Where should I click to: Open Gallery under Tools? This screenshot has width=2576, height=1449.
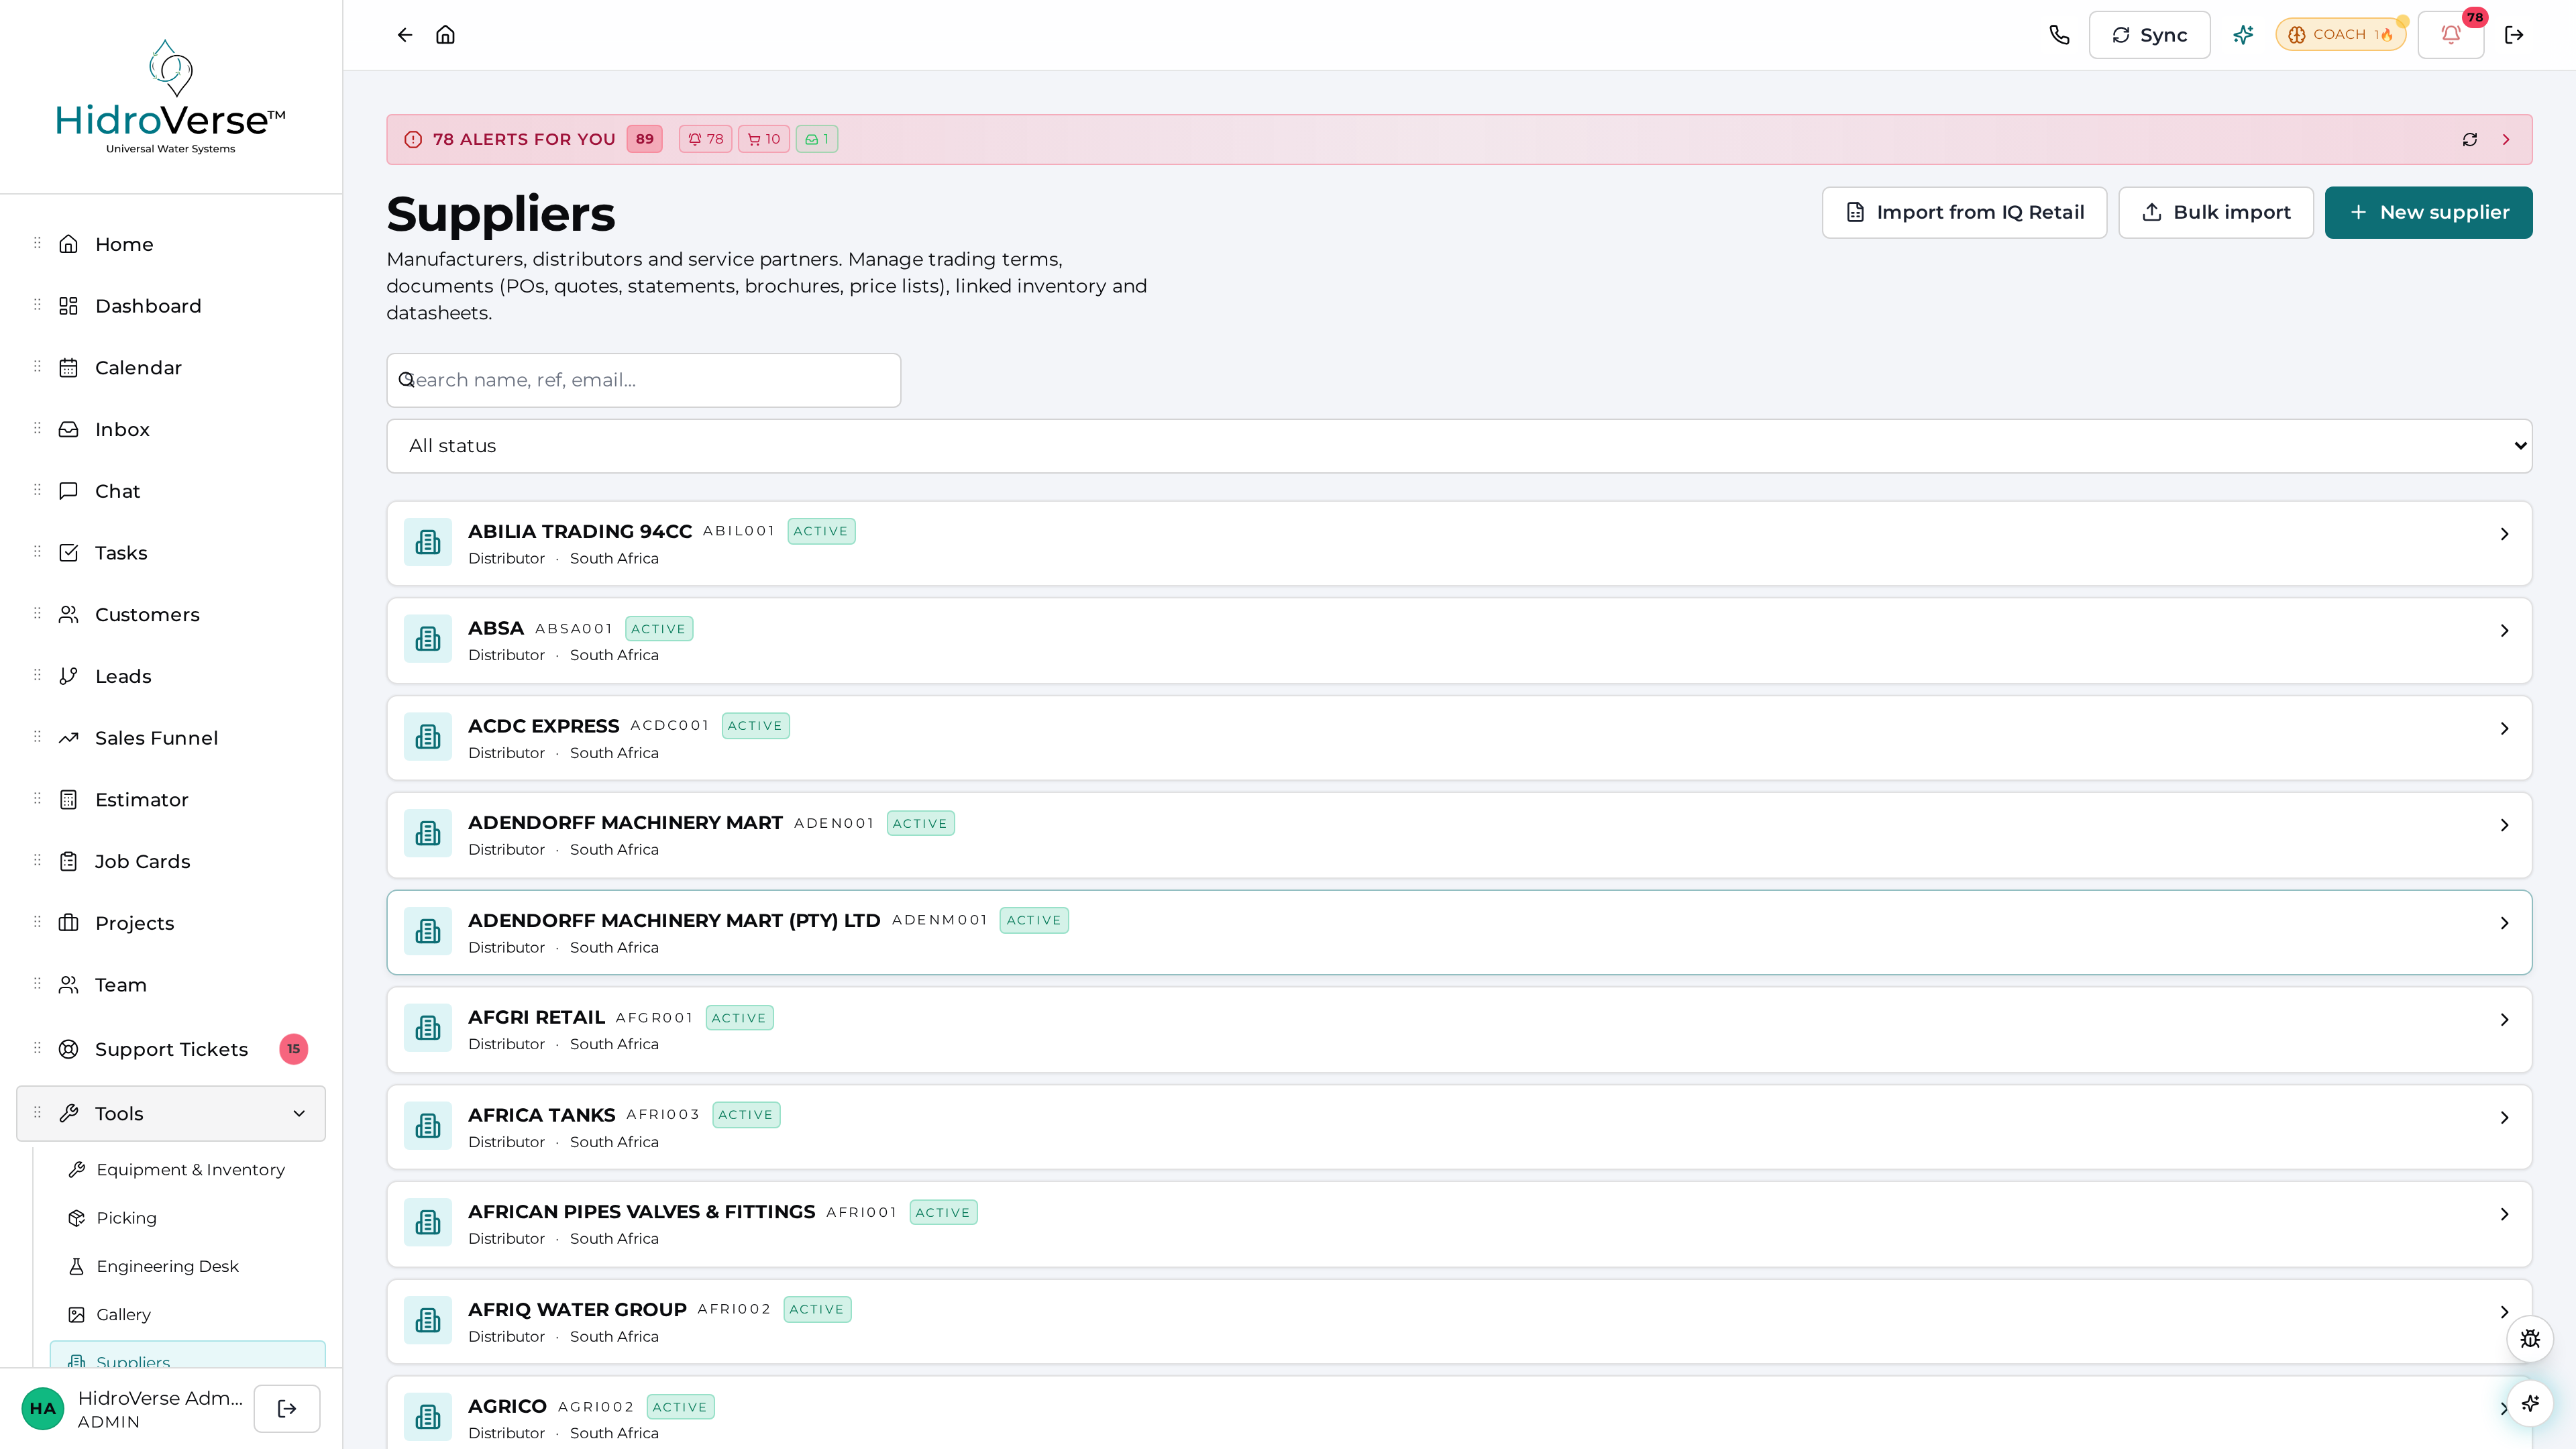(x=188, y=1315)
